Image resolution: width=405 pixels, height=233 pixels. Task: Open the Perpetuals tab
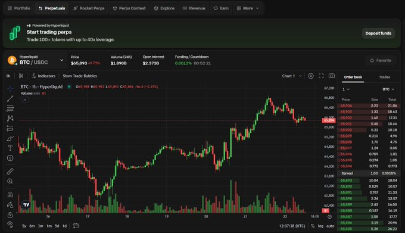(52, 8)
